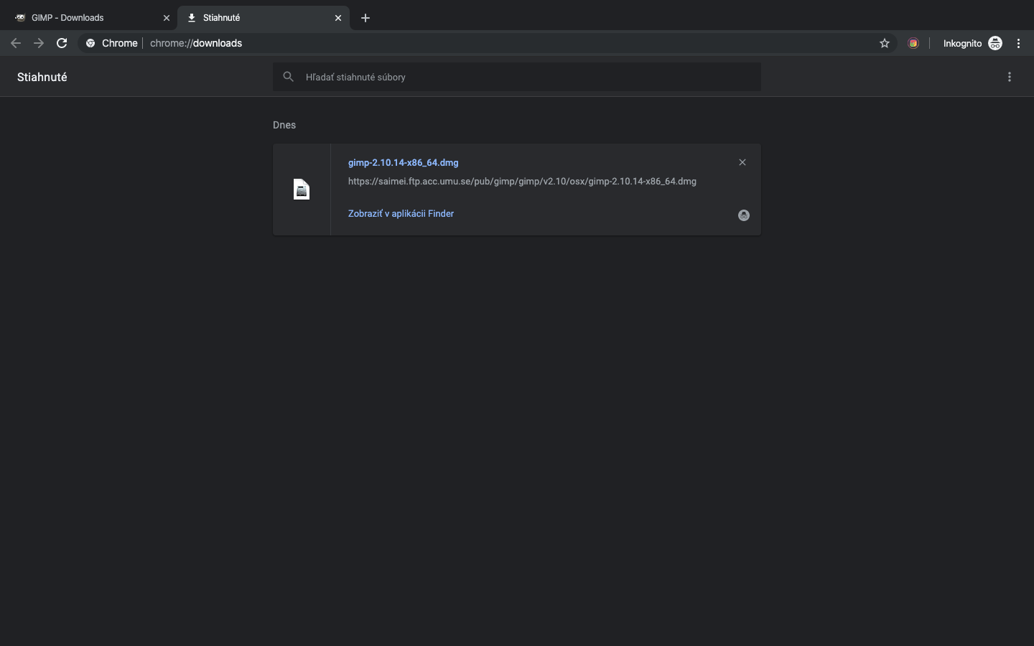Go back using the back arrow

click(16, 43)
